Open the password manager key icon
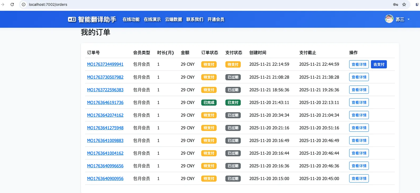Image resolution: width=420 pixels, height=193 pixels. (x=396, y=4)
